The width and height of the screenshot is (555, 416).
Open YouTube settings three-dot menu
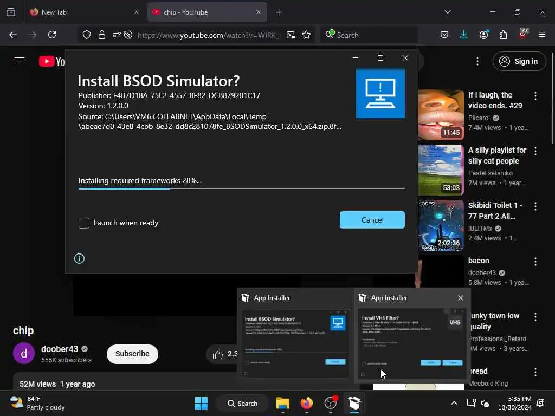(477, 61)
